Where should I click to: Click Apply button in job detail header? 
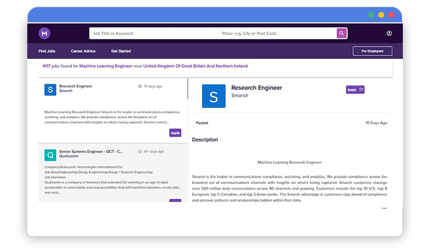tap(354, 89)
